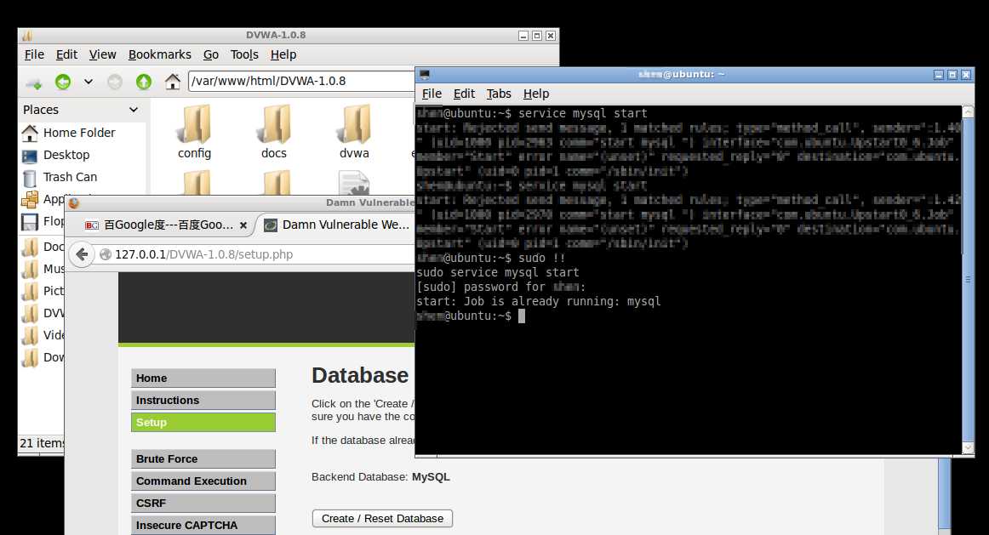The height and width of the screenshot is (535, 989).
Task: Click the Firefox icon in browser title bar
Action: point(74,203)
